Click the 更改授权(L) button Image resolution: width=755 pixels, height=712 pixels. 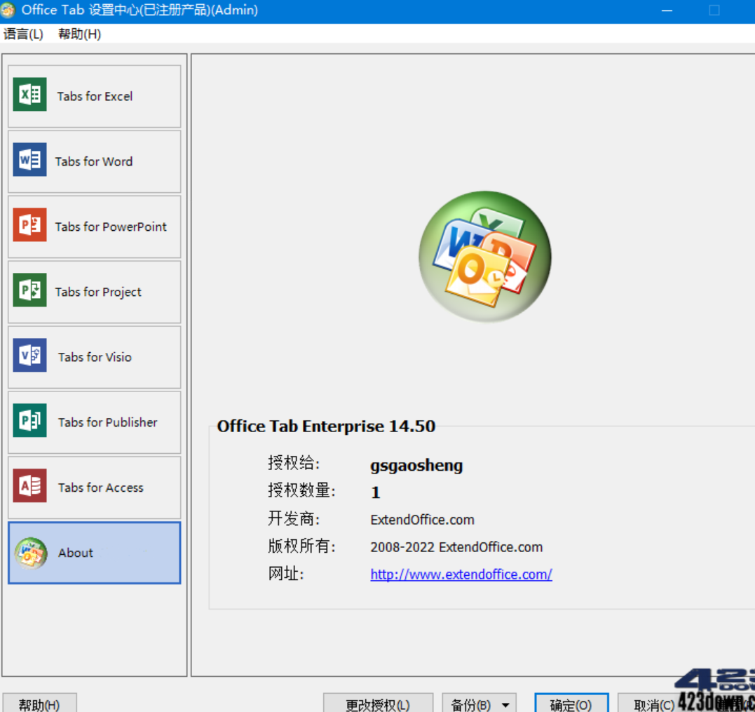tap(378, 704)
